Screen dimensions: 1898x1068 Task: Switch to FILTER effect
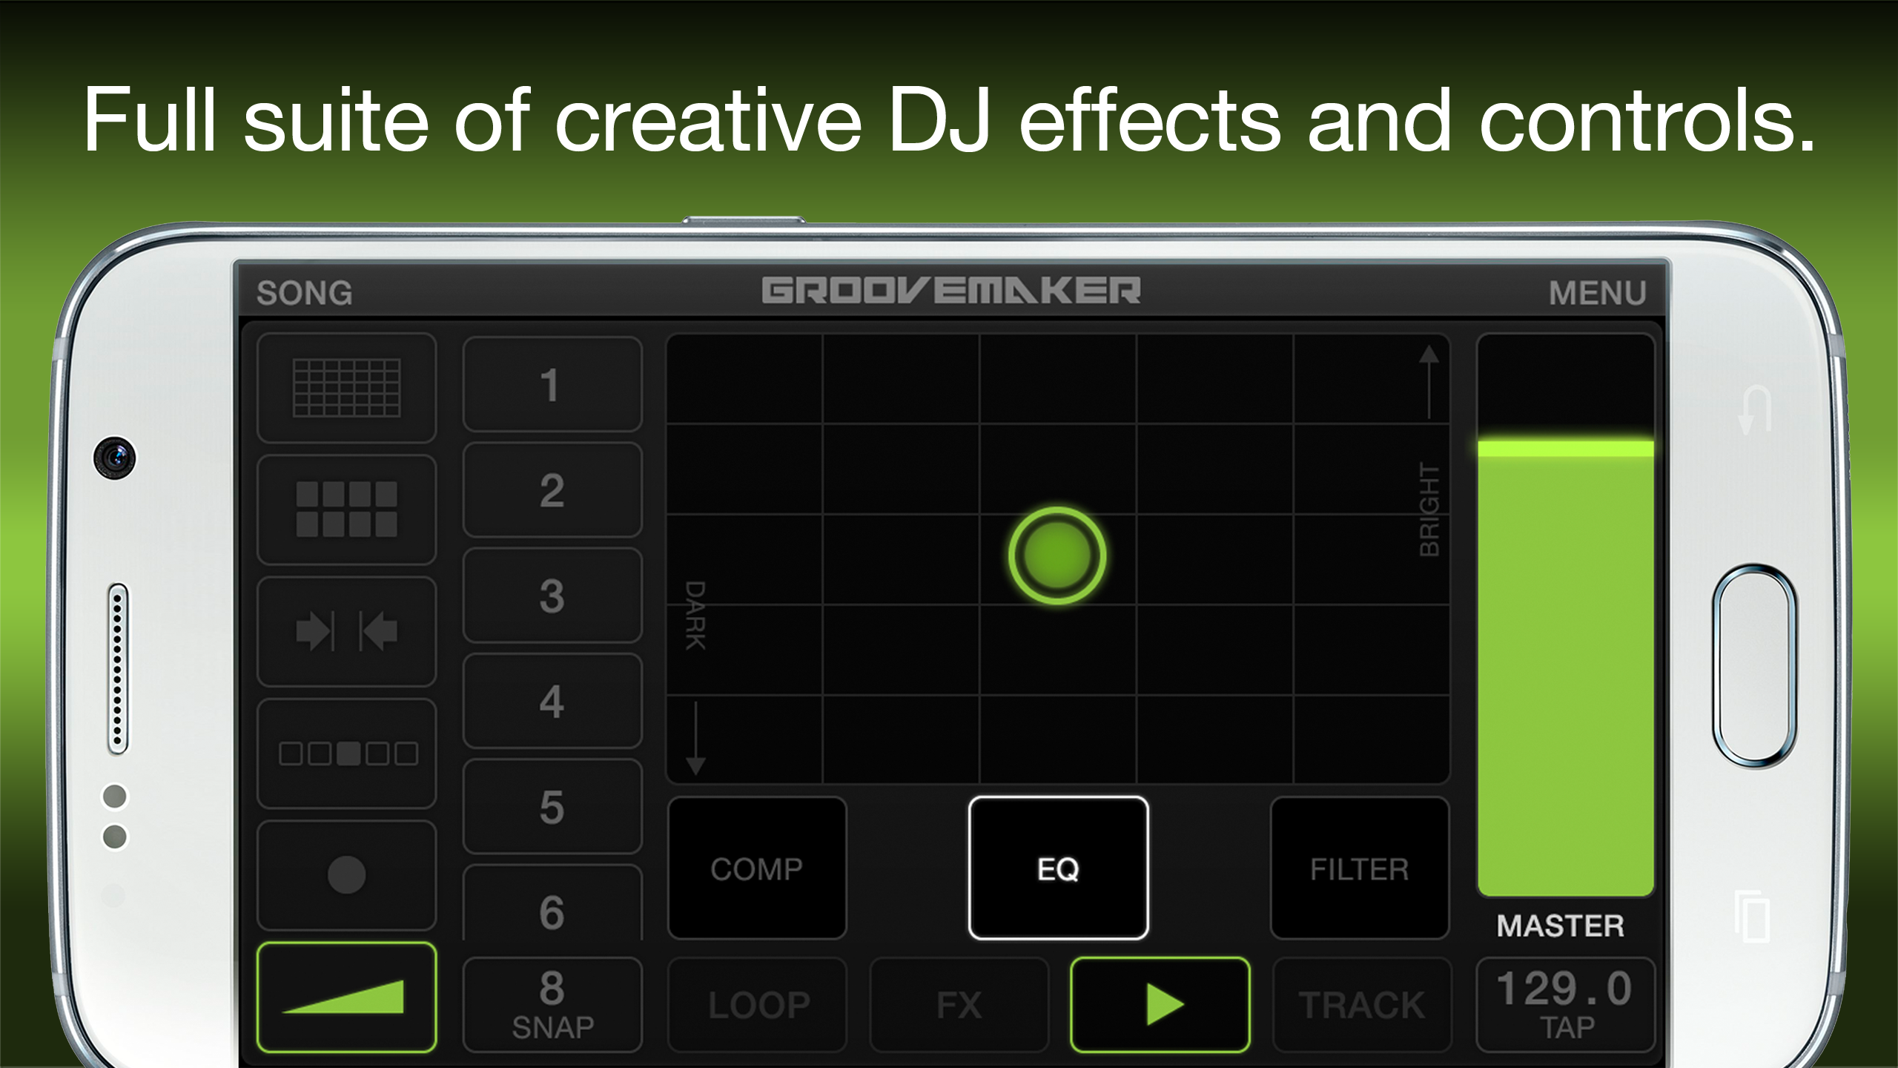pyautogui.click(x=1360, y=868)
